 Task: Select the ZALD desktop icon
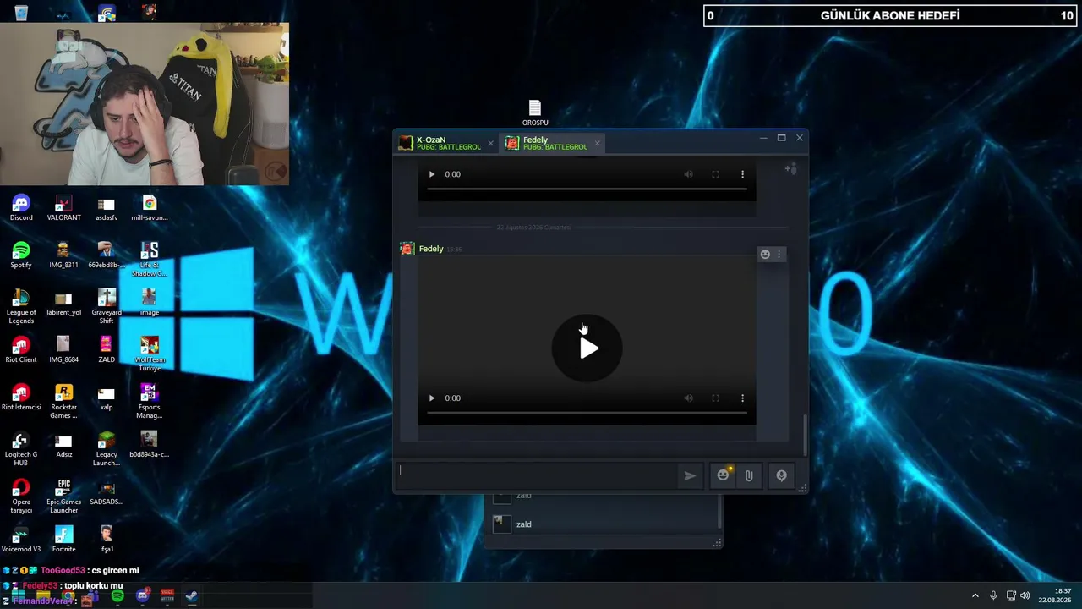click(x=107, y=350)
